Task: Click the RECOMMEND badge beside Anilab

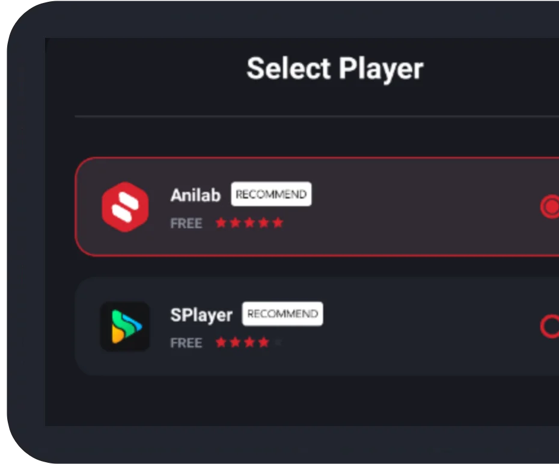Action: pyautogui.click(x=271, y=194)
